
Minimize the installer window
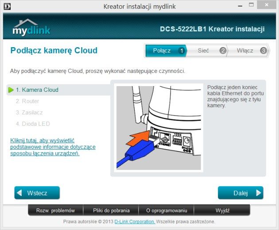coord(240,6)
